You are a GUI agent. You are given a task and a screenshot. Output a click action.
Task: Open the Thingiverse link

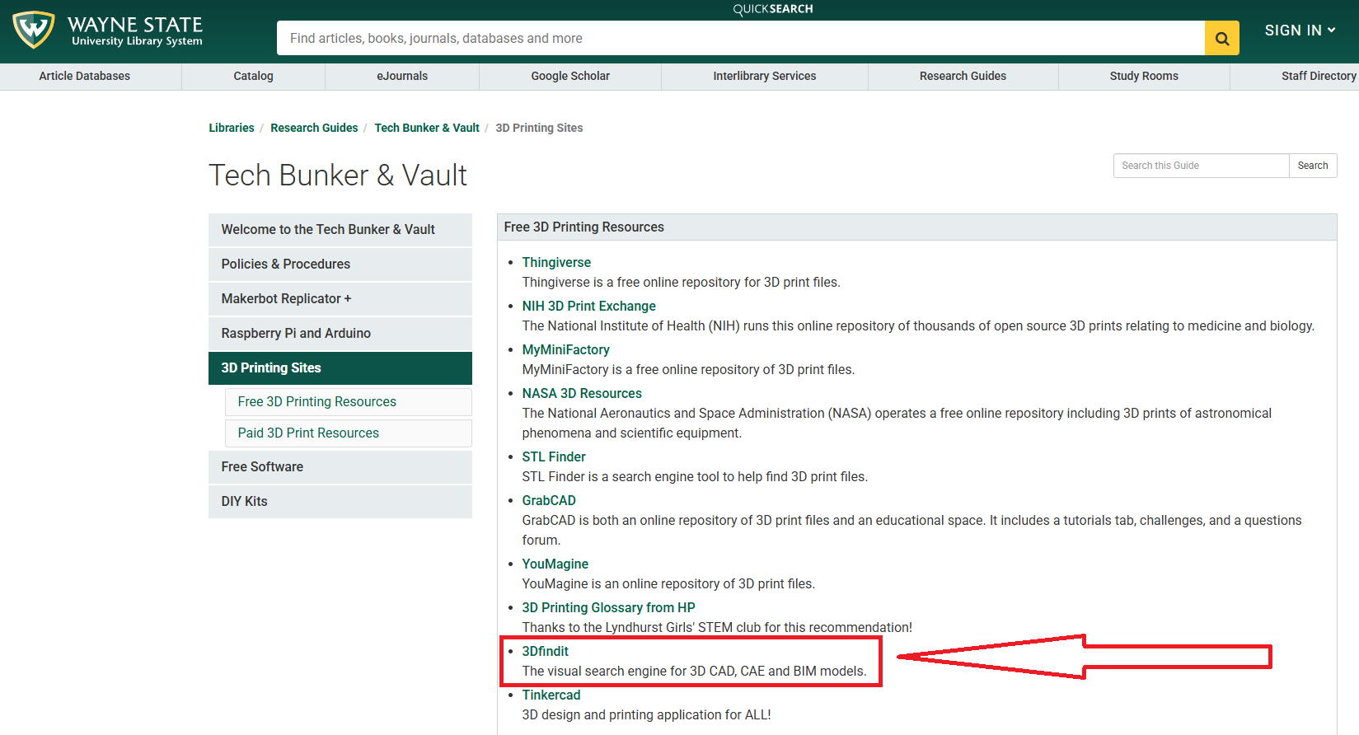556,262
